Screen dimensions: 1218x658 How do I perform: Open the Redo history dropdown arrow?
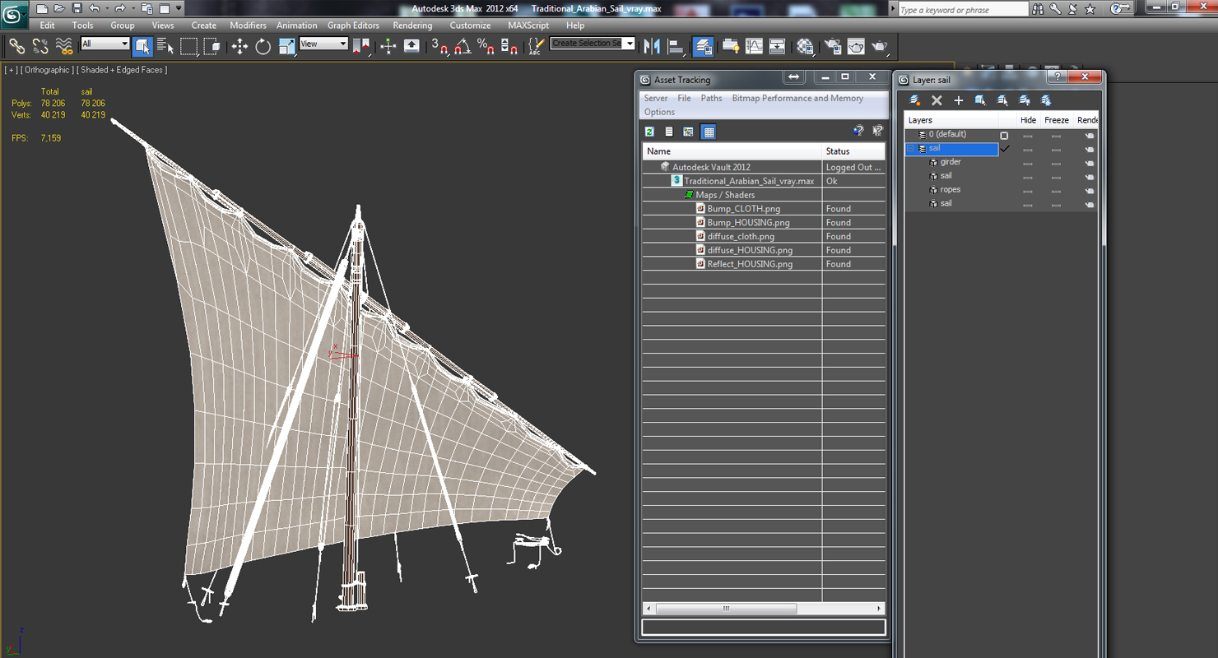[132, 8]
